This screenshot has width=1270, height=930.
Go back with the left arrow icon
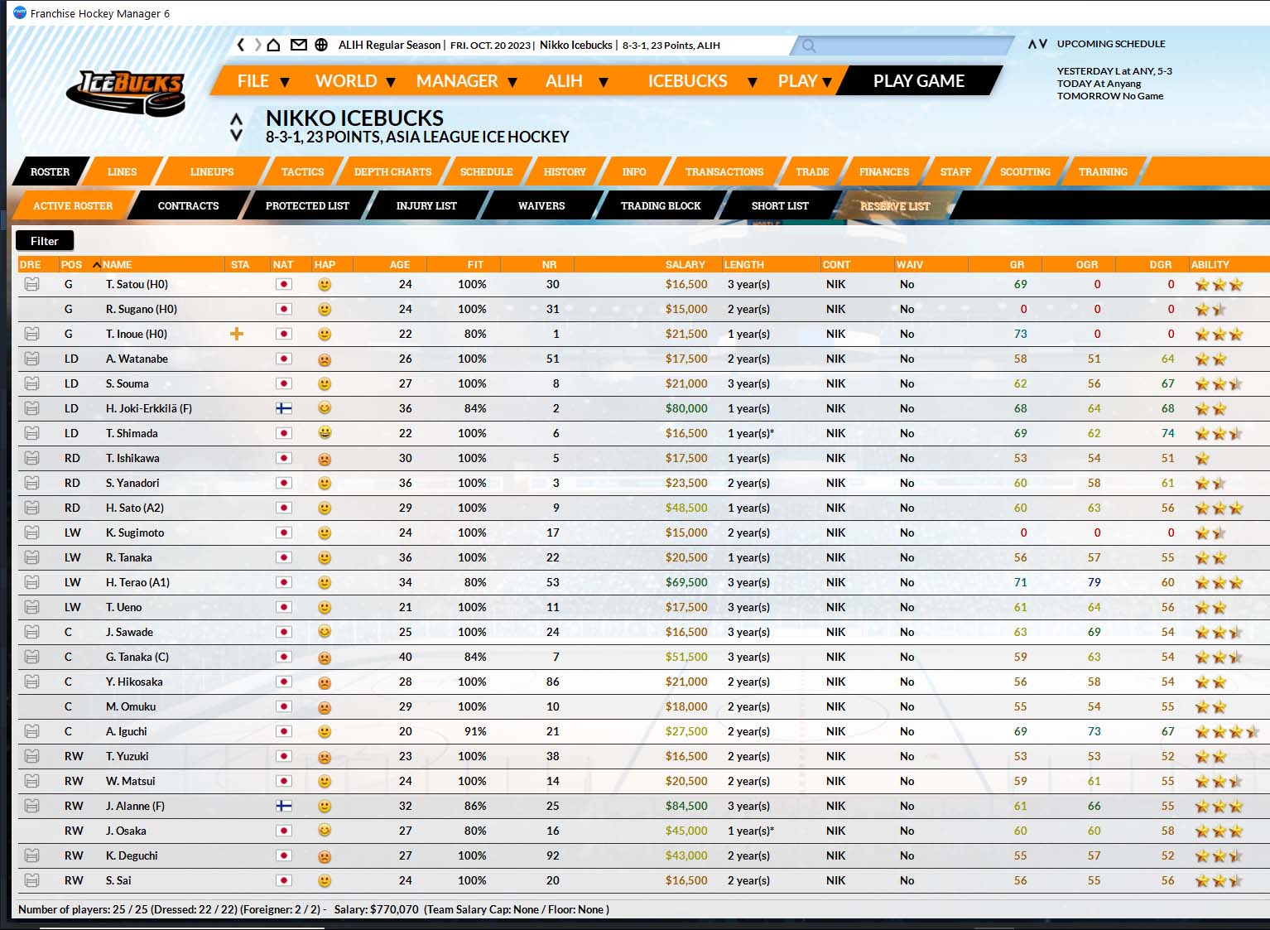point(241,45)
